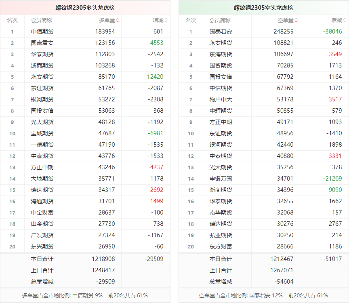Open 中信期货 ranked first in long table
349x303 pixels.
[42, 32]
